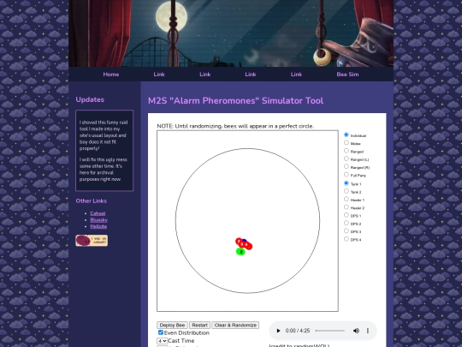Viewport: 462px width, 347px height.
Task: Click the NOTE text above arena
Action: 235,126
